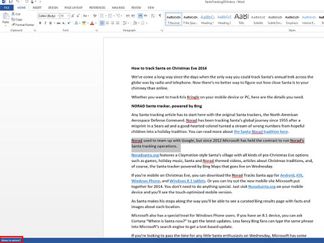This screenshot has height=243, width=324.
Task: Save the document from Quick Access Toolbar
Action: (x=11, y=2)
